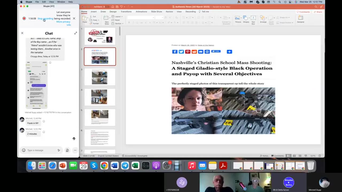Click the Share button in PowerPoint
The height and width of the screenshot is (192, 342).
click(318, 12)
